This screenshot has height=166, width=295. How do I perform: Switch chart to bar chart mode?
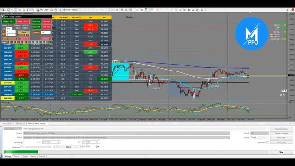(112, 10)
